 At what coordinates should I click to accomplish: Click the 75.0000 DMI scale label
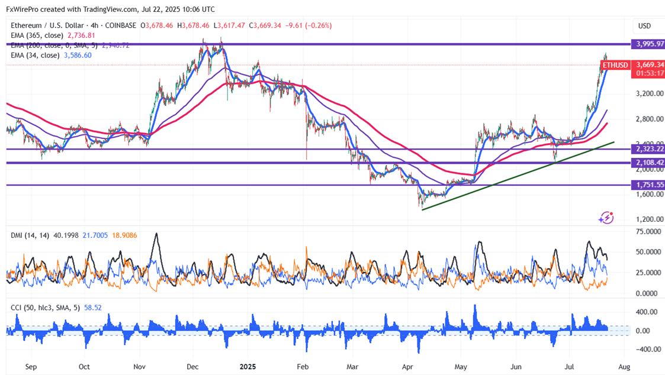click(648, 232)
